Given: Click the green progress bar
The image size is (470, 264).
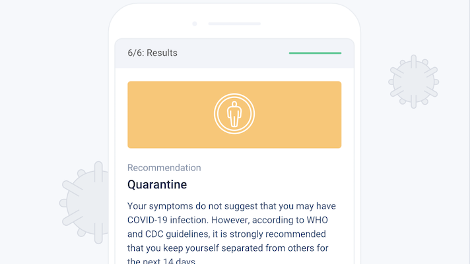Looking at the screenshot, I should [315, 53].
